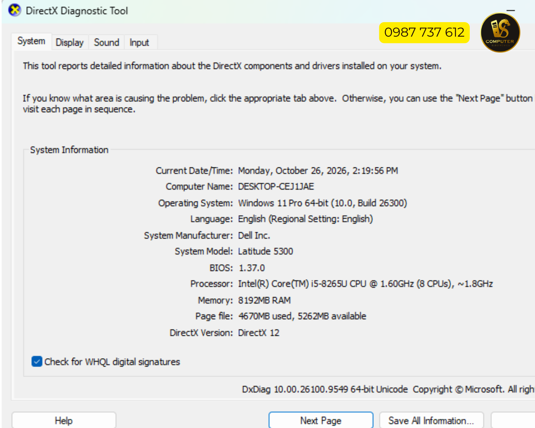The width and height of the screenshot is (535, 428).
Task: Select the 8192MB RAM memory value
Action: point(264,300)
